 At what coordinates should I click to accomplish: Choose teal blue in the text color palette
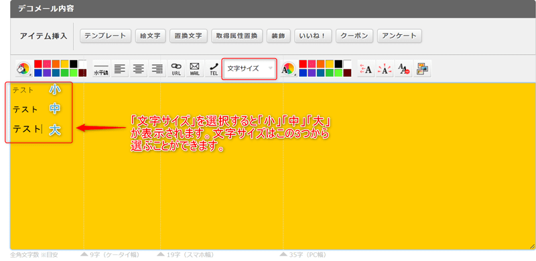pyautogui.click(x=321, y=73)
